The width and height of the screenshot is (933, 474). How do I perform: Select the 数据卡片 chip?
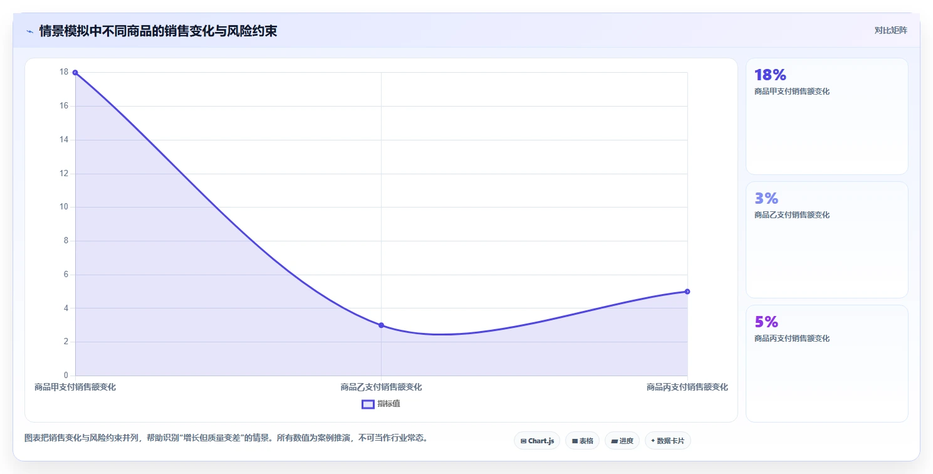(668, 441)
